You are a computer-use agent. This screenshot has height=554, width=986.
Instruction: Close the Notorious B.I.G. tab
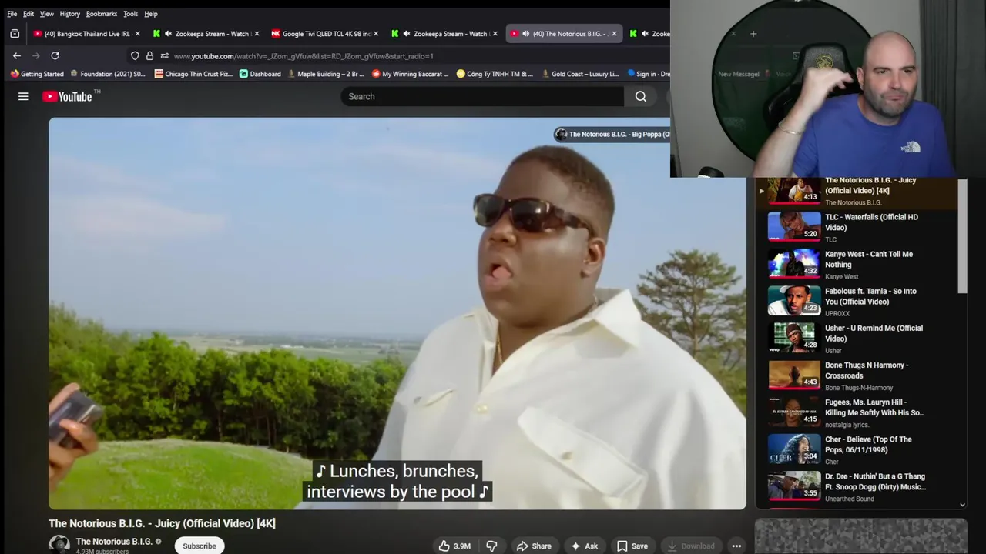(x=614, y=34)
